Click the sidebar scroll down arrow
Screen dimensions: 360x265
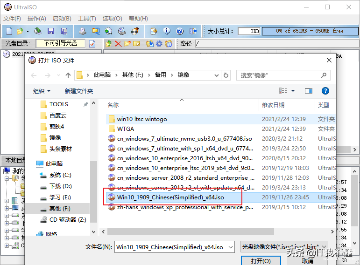(94, 232)
